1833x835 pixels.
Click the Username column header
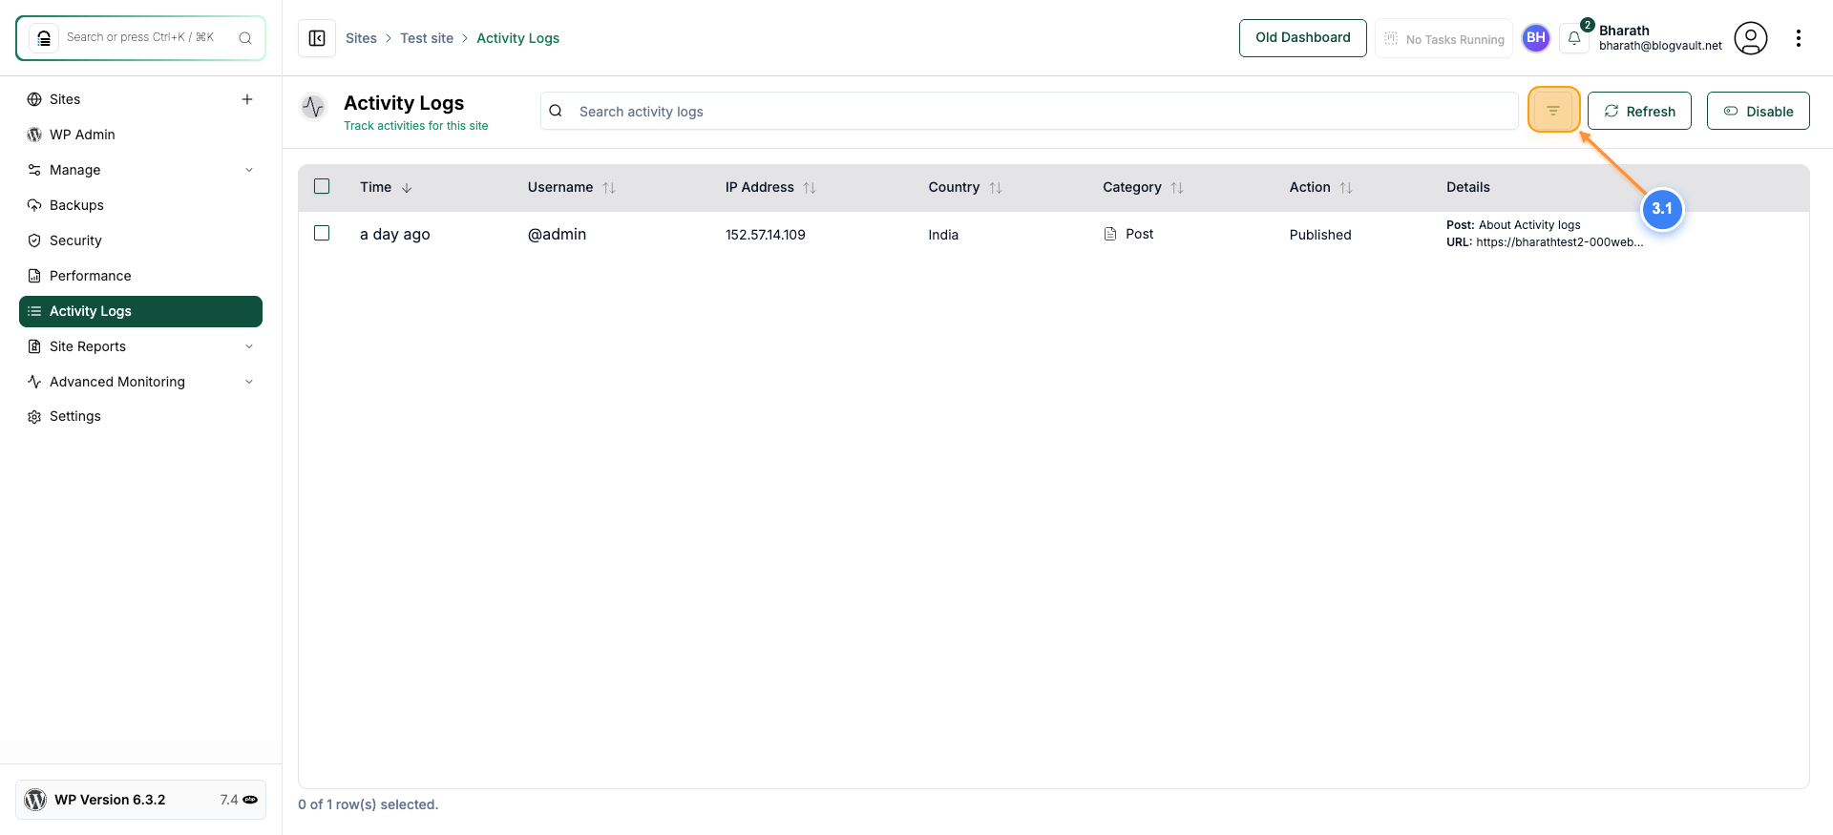[560, 187]
